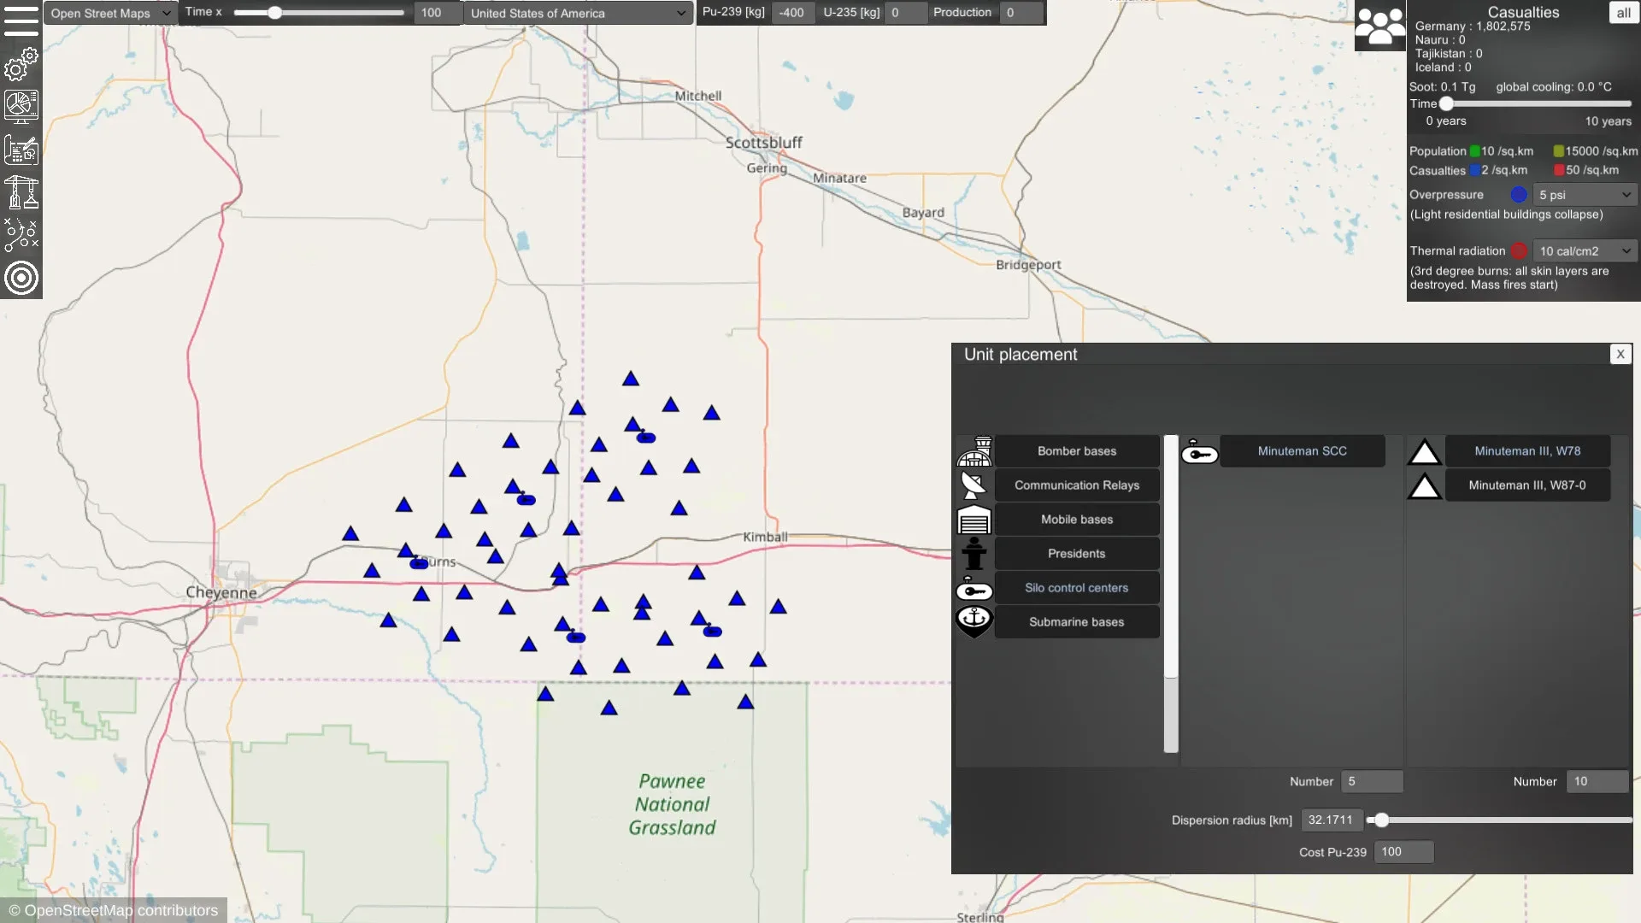This screenshot has width=1641, height=923.
Task: Click the blueprint design icon
Action: pos(21,150)
